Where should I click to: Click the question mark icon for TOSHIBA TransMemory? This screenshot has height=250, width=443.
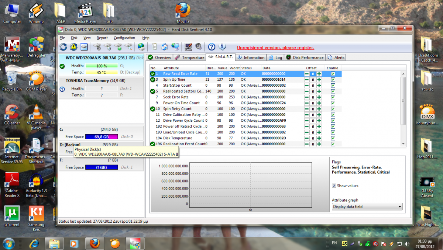pyautogui.click(x=62, y=89)
